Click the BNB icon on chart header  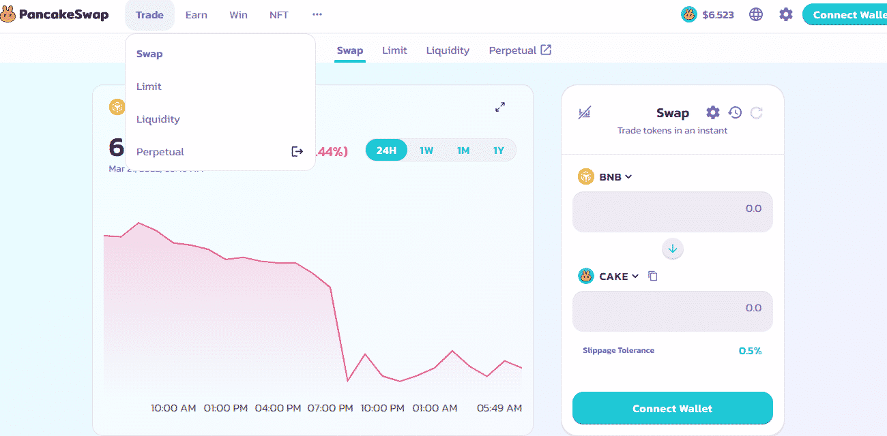tap(117, 107)
